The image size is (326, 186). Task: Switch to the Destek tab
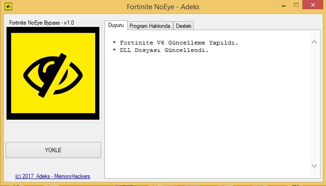click(183, 26)
